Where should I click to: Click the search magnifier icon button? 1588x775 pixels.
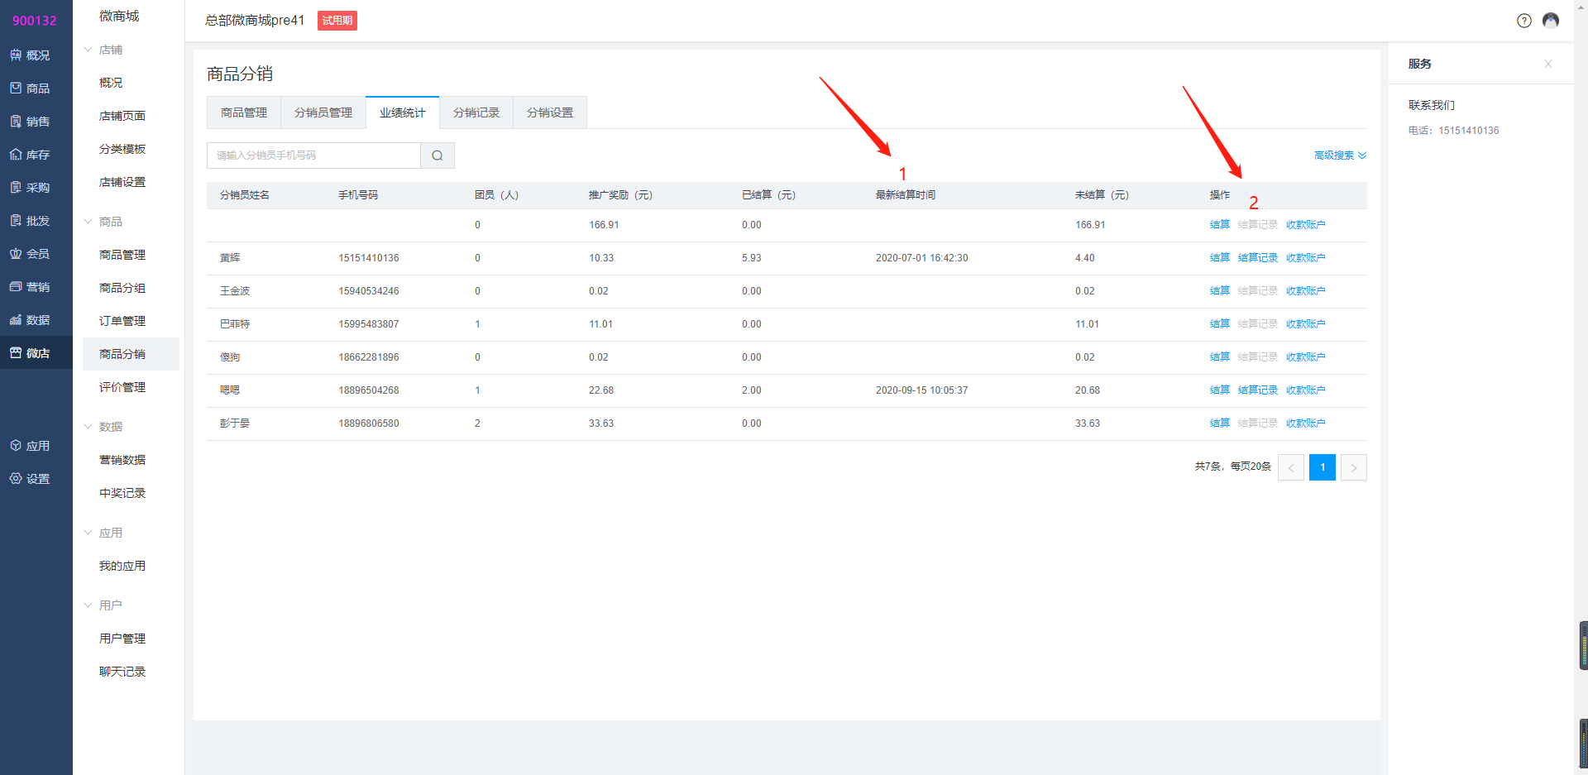click(x=437, y=155)
